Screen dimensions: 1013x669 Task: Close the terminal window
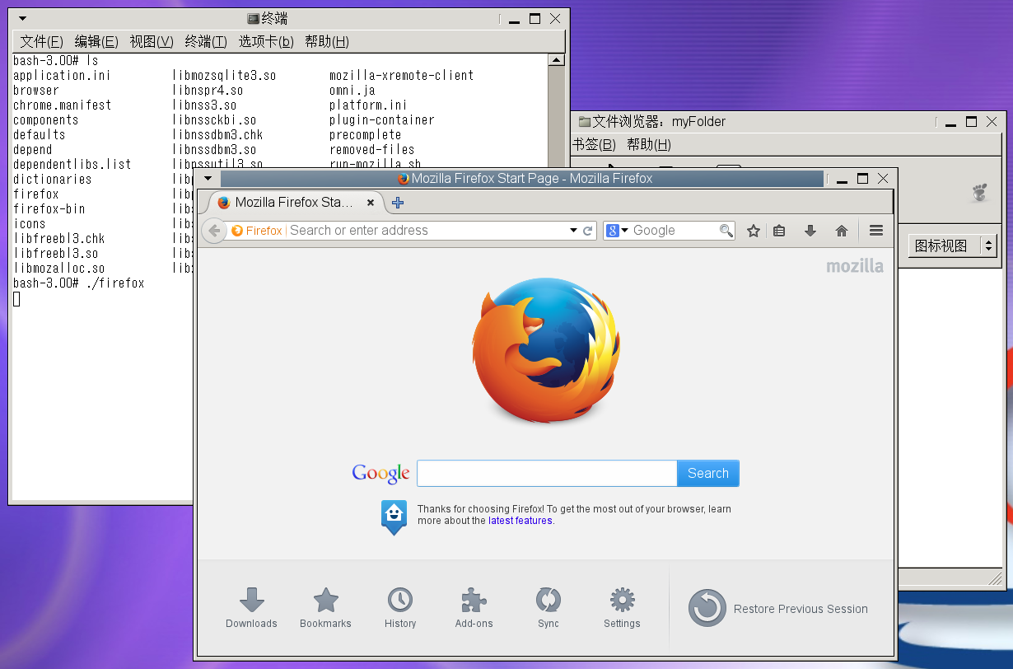pyautogui.click(x=555, y=18)
